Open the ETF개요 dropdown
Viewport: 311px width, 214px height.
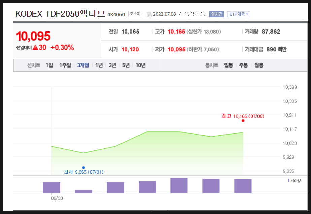pyautogui.click(x=239, y=14)
